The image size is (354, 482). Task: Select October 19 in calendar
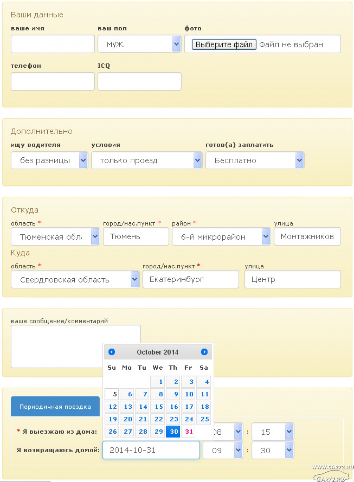112,419
